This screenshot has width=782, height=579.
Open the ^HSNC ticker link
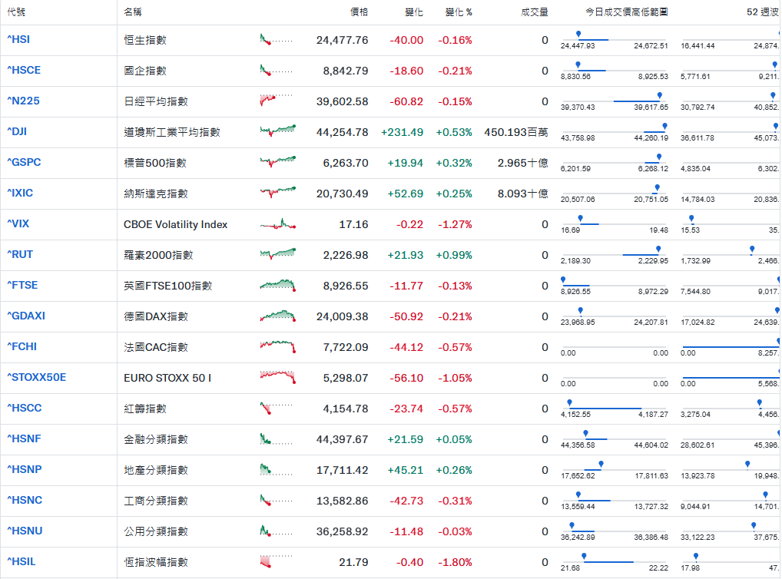(x=25, y=500)
